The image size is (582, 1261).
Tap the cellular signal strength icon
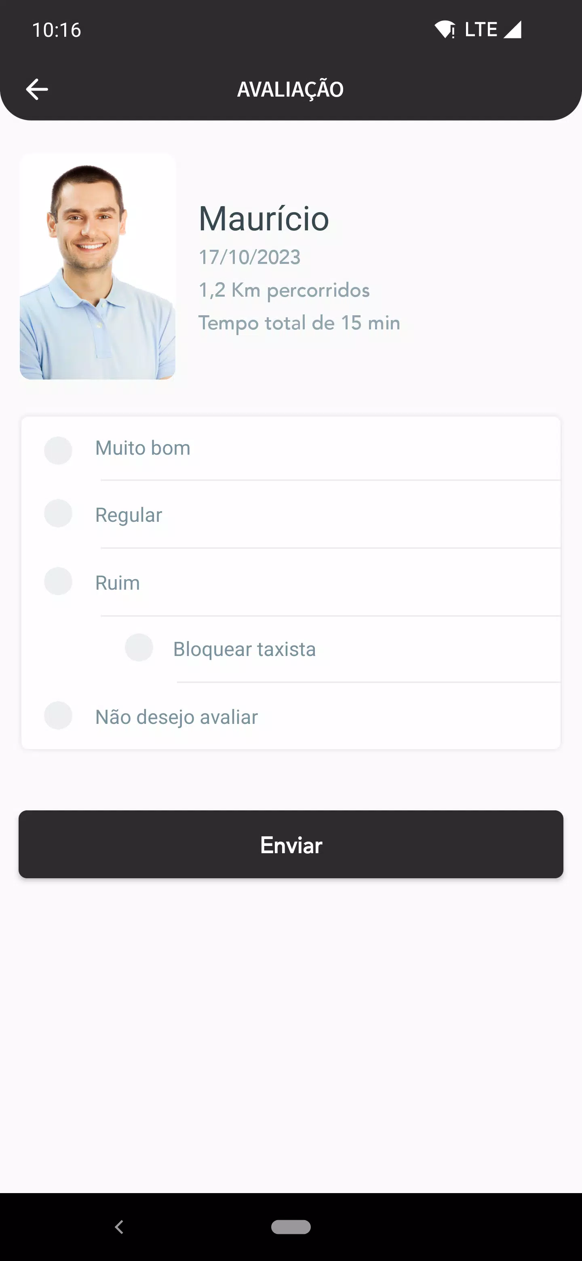click(512, 30)
